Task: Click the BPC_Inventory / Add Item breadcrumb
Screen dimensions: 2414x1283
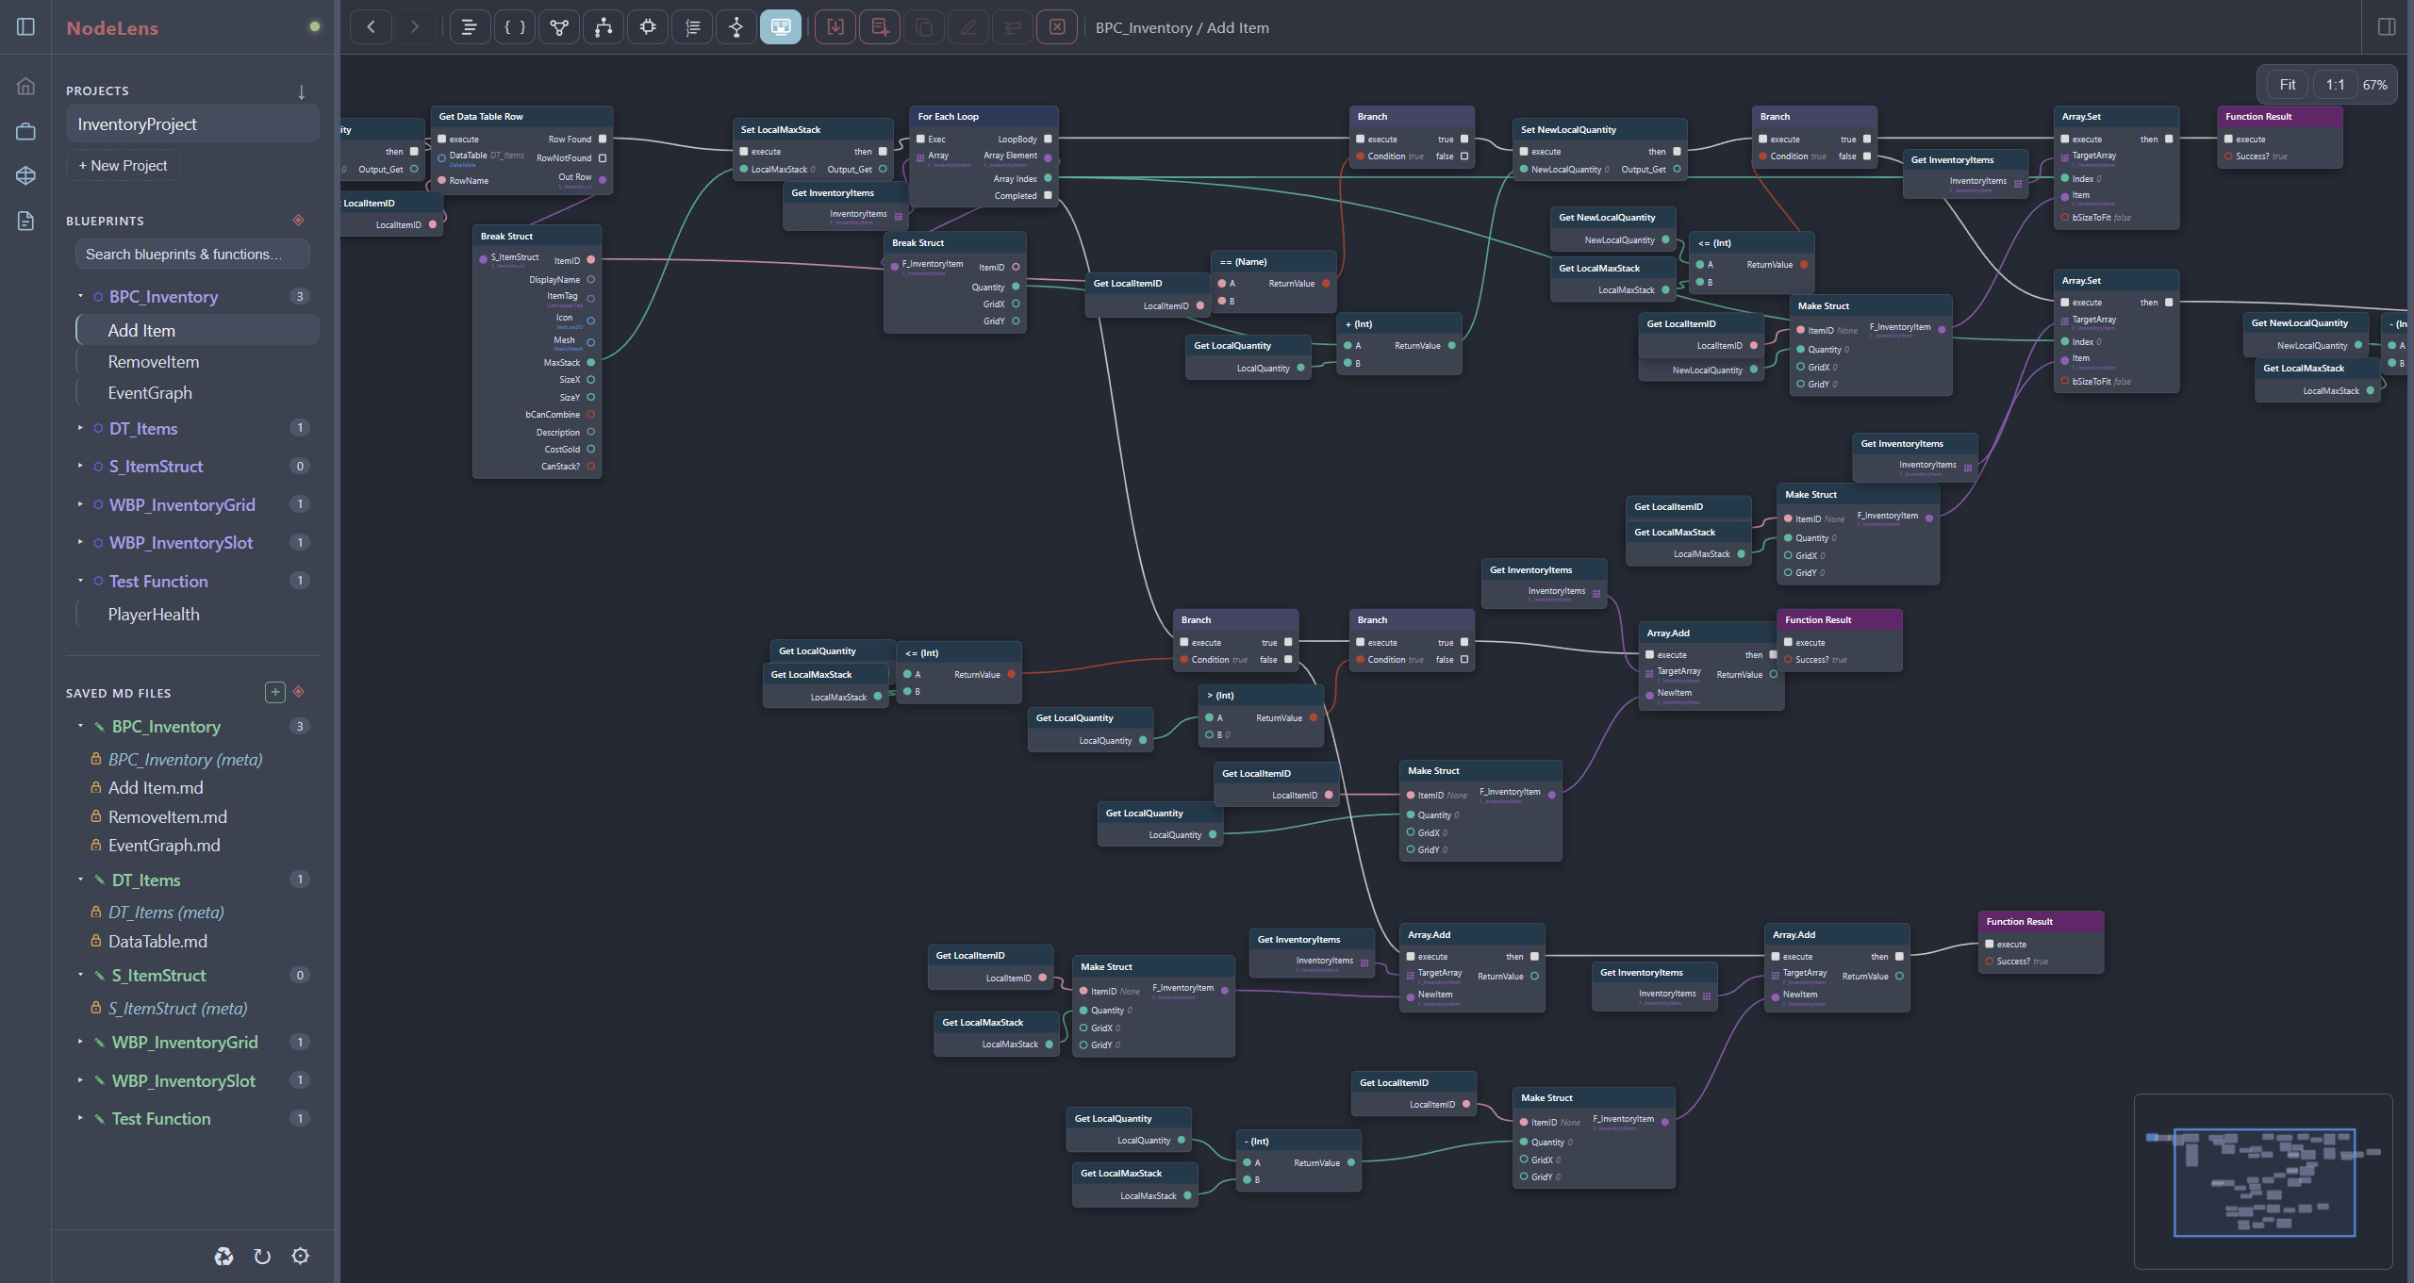Action: 1182,28
